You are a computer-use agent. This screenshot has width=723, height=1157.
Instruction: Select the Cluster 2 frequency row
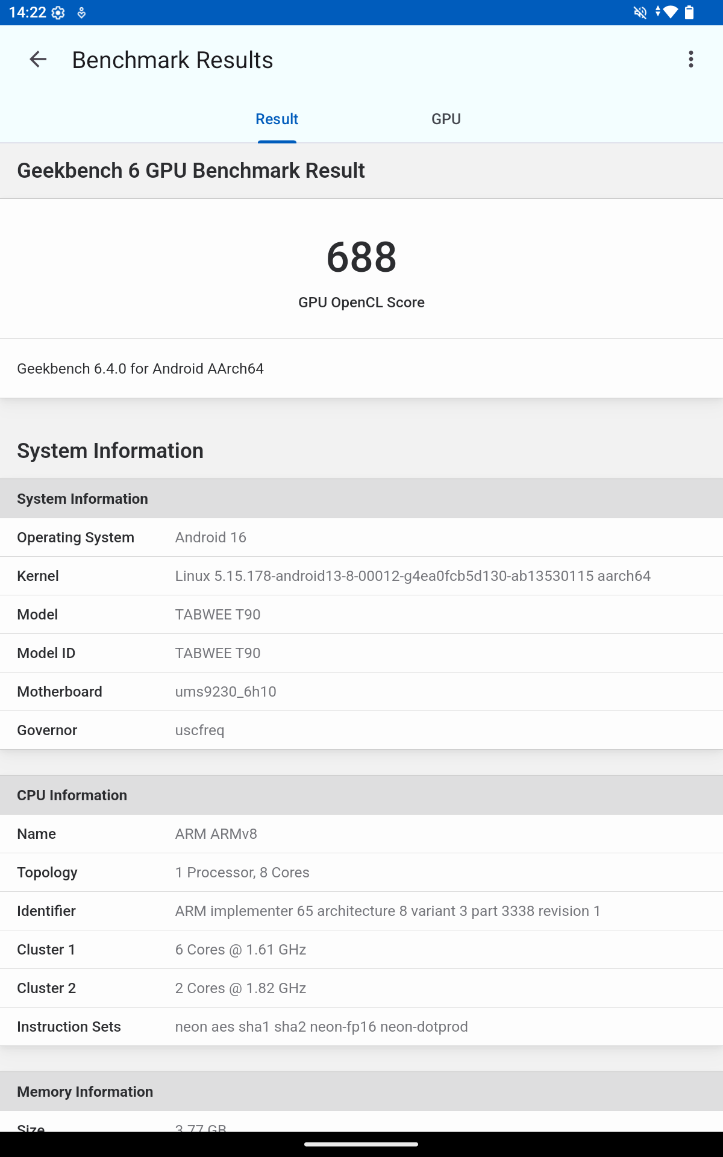click(361, 988)
